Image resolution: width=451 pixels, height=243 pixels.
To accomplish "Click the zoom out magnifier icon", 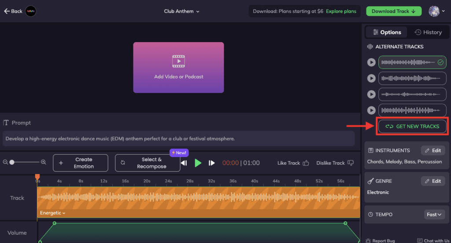I will (x=5, y=162).
